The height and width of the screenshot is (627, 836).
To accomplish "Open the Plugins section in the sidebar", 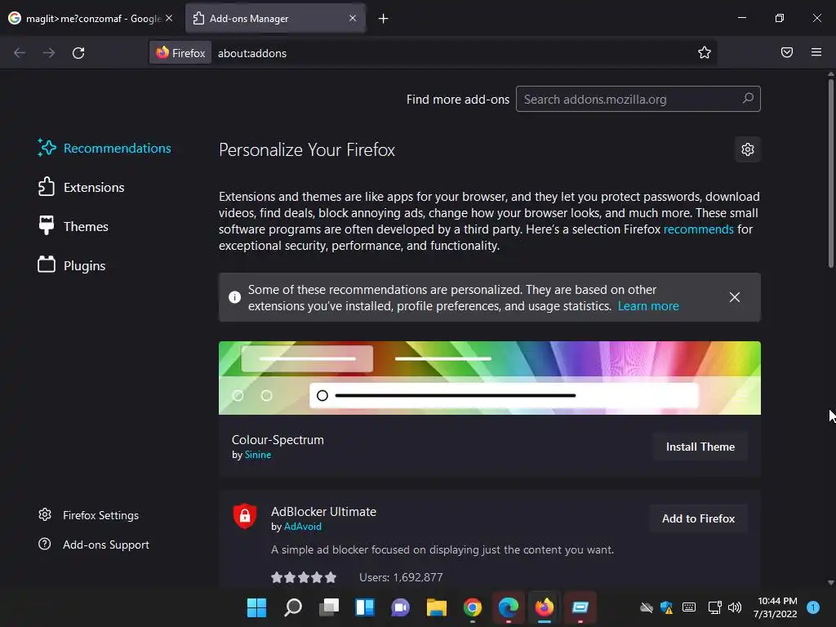I will [x=72, y=265].
